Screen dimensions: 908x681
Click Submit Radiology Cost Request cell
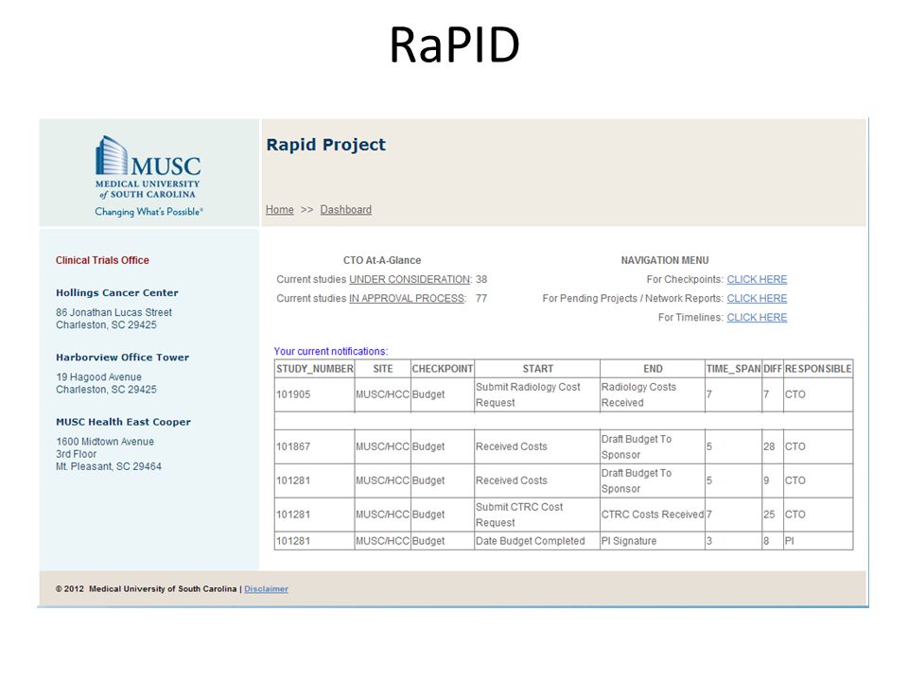[537, 394]
